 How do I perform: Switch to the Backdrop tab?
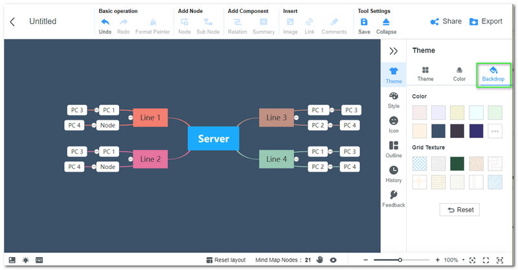pos(493,74)
